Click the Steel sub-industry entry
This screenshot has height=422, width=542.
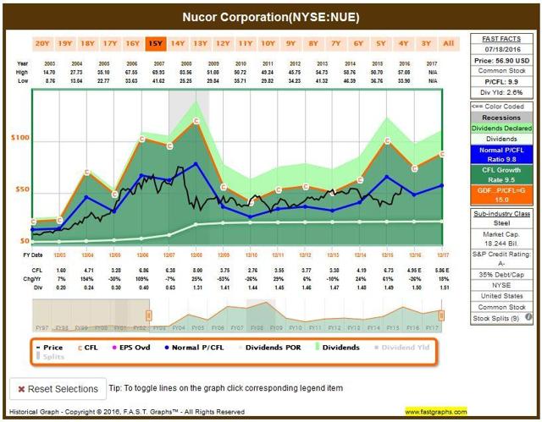point(501,223)
